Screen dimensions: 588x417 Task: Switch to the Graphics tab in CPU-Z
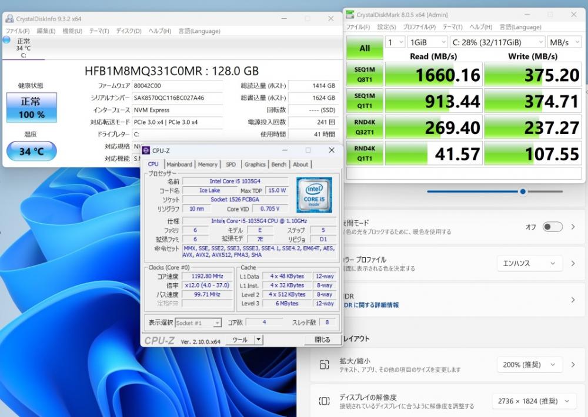point(255,164)
